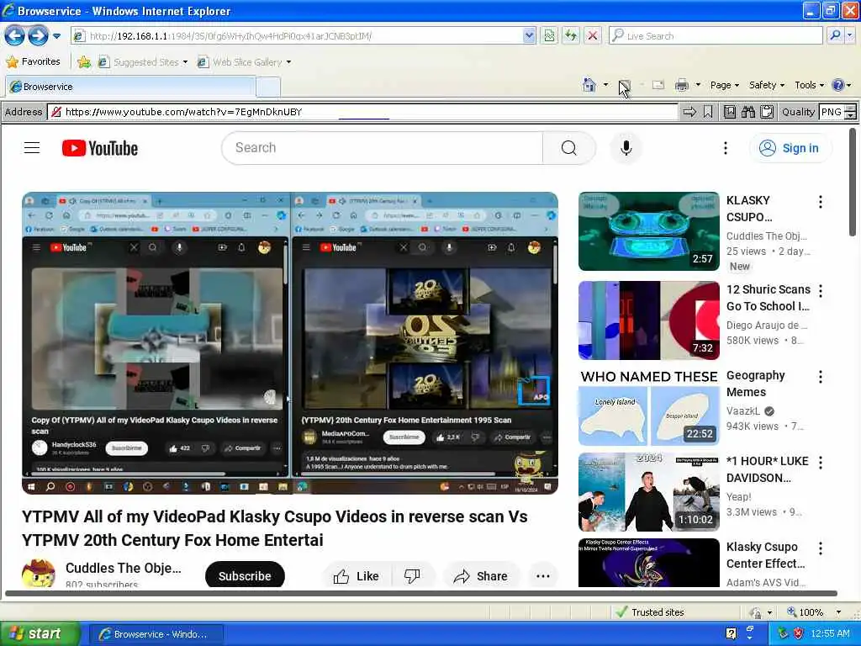Open the KLASKY CSUPO... video thumbnail
The width and height of the screenshot is (861, 646).
(648, 231)
